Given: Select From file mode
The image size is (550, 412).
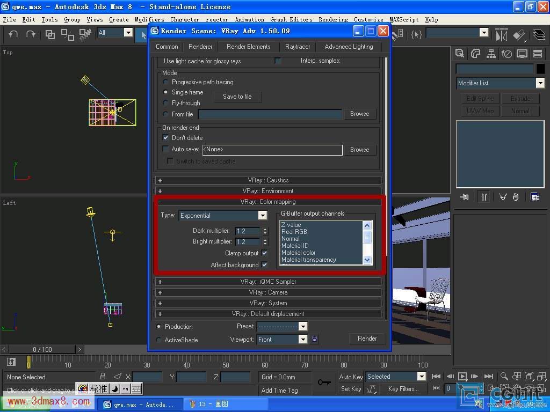Looking at the screenshot, I should coord(165,114).
